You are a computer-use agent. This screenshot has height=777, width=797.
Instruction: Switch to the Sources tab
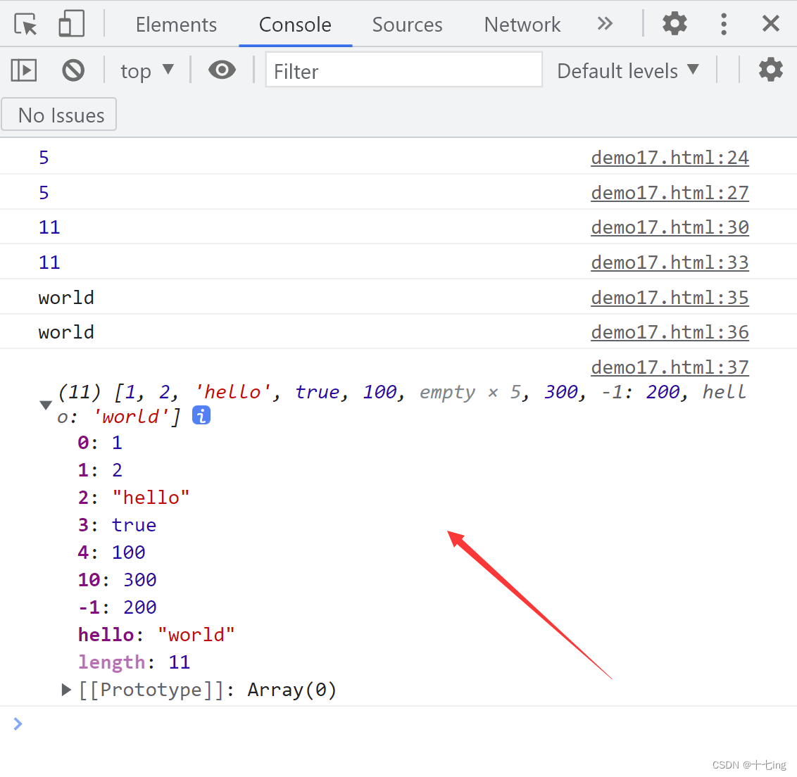click(x=407, y=25)
